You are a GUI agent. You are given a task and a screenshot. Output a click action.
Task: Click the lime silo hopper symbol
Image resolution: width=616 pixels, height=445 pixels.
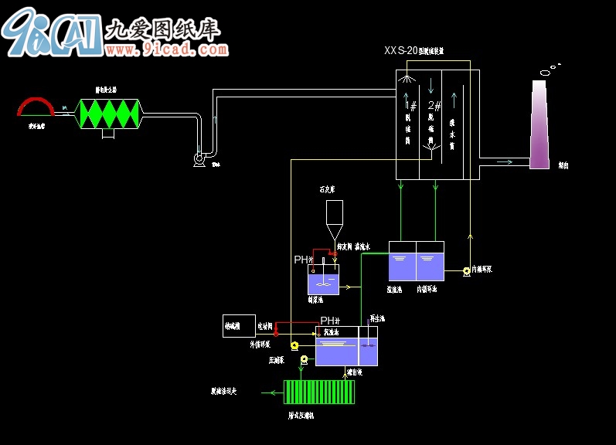point(335,220)
